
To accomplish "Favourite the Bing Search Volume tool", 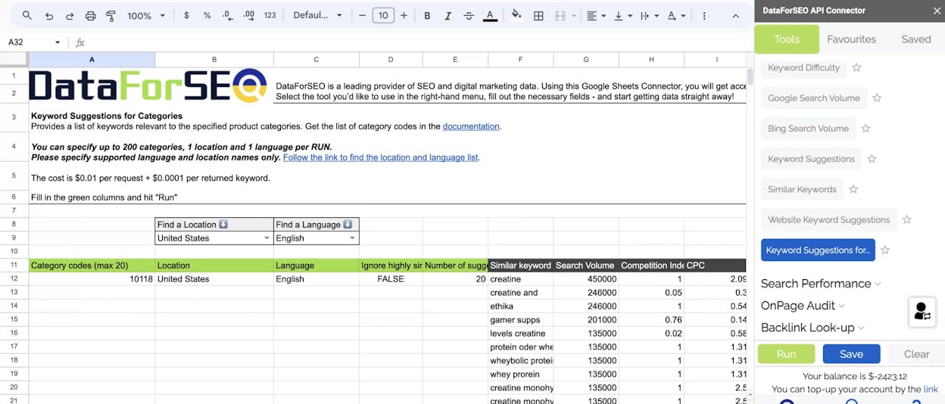I will pyautogui.click(x=865, y=129).
